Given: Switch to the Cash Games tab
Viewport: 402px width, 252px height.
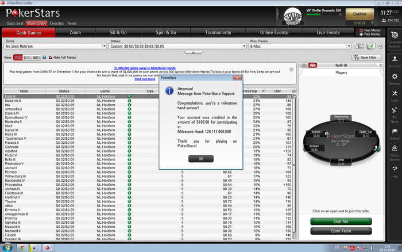Looking at the screenshot, I should (x=29, y=32).
